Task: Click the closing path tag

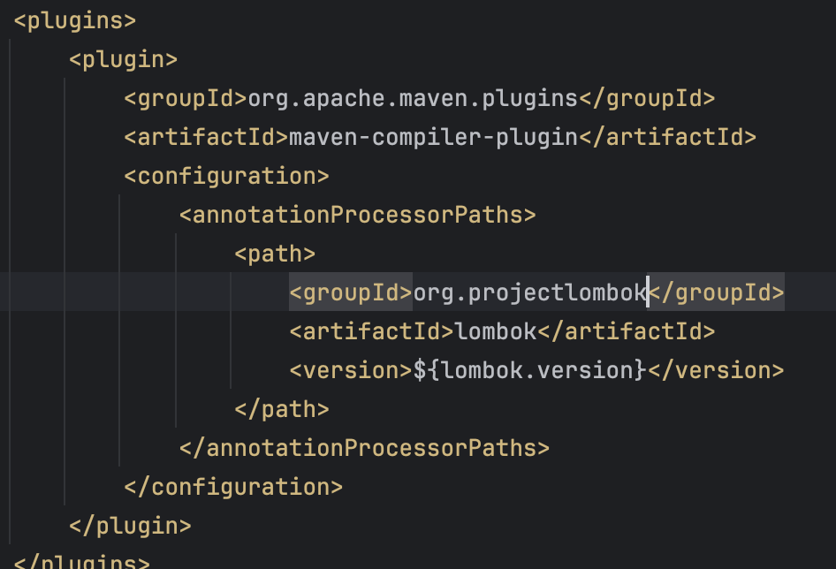Action: (x=282, y=410)
